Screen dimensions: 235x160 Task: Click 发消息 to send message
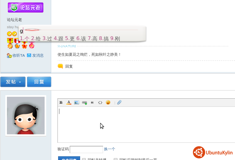point(37,55)
